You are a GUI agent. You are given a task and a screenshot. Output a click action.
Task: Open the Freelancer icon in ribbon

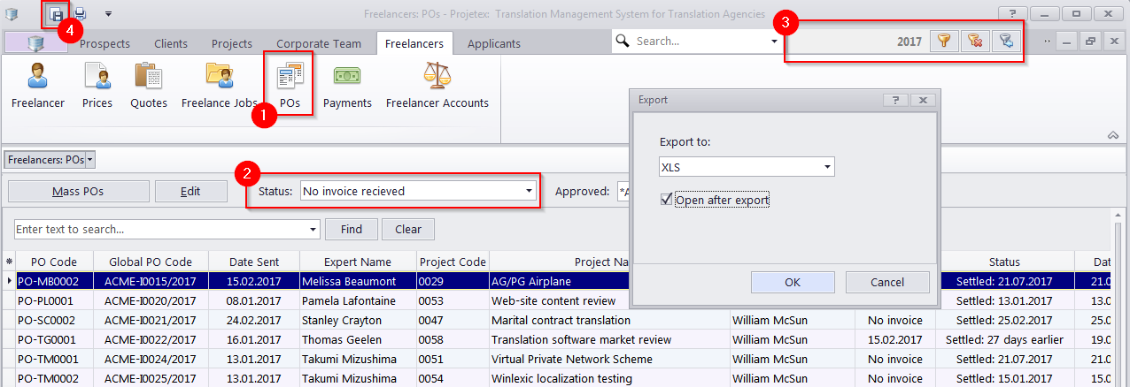tap(37, 78)
